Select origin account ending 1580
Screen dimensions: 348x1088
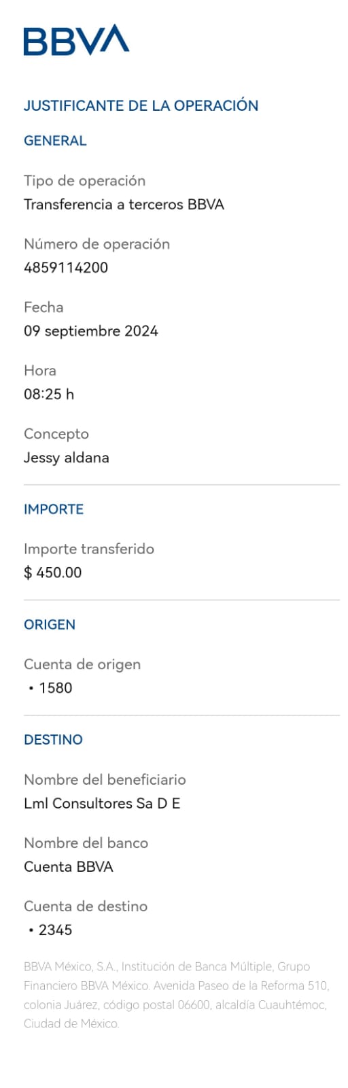pyautogui.click(x=50, y=688)
